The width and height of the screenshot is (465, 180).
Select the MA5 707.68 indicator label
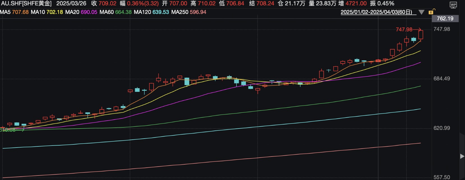[14, 12]
